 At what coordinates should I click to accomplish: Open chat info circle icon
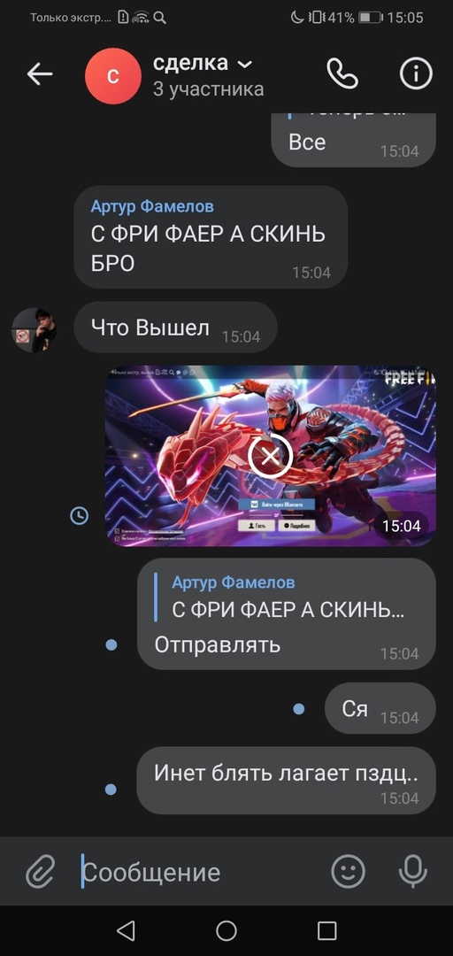(416, 73)
